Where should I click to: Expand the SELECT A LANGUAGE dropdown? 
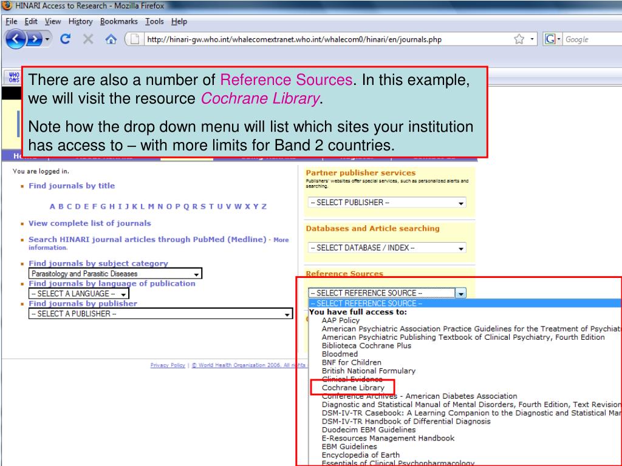coord(79,294)
